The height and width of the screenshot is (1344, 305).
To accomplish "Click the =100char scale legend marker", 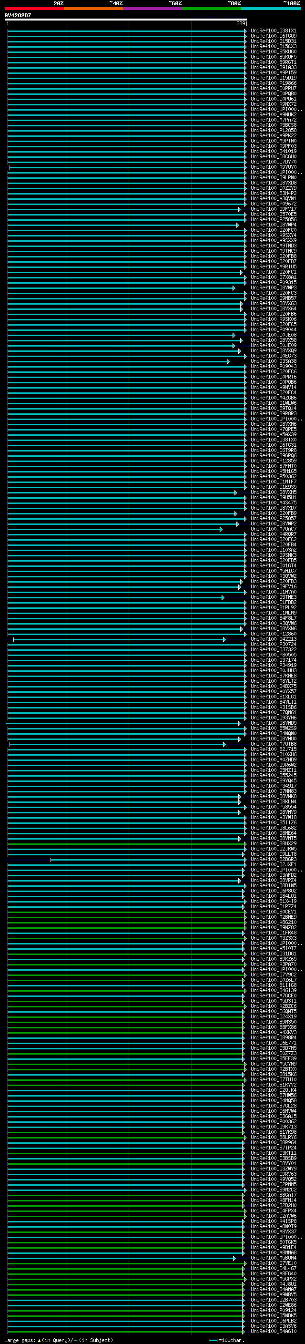I will click(226, 1340).
